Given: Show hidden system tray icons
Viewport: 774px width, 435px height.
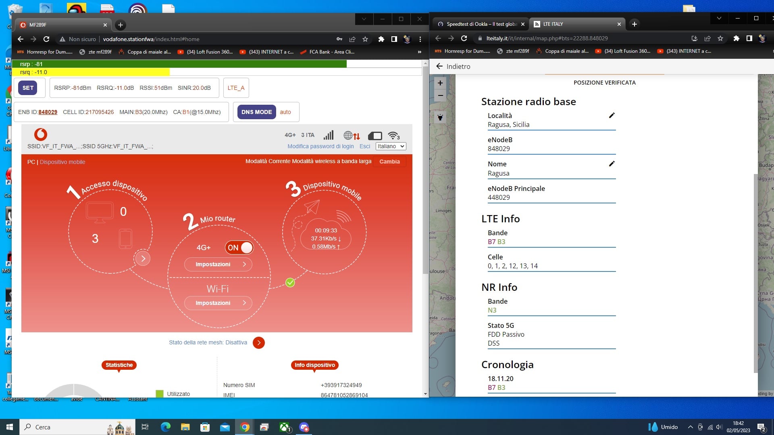Looking at the screenshot, I should 690,427.
